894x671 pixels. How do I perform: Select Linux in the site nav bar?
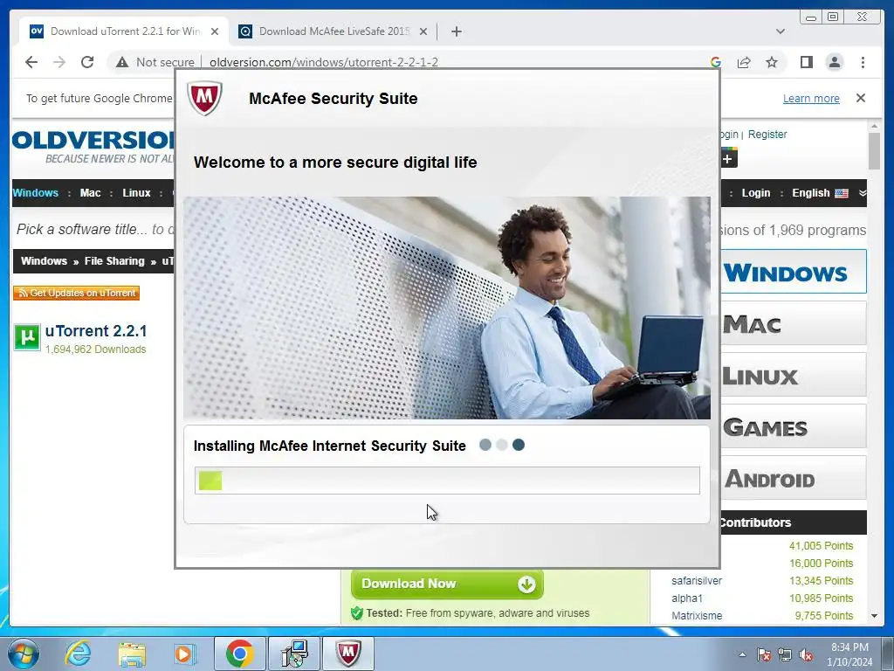(x=136, y=193)
